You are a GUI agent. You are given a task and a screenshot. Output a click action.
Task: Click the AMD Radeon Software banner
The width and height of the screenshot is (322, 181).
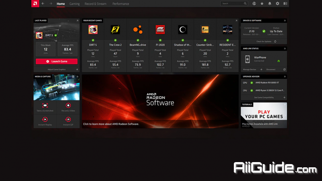tap(160, 101)
